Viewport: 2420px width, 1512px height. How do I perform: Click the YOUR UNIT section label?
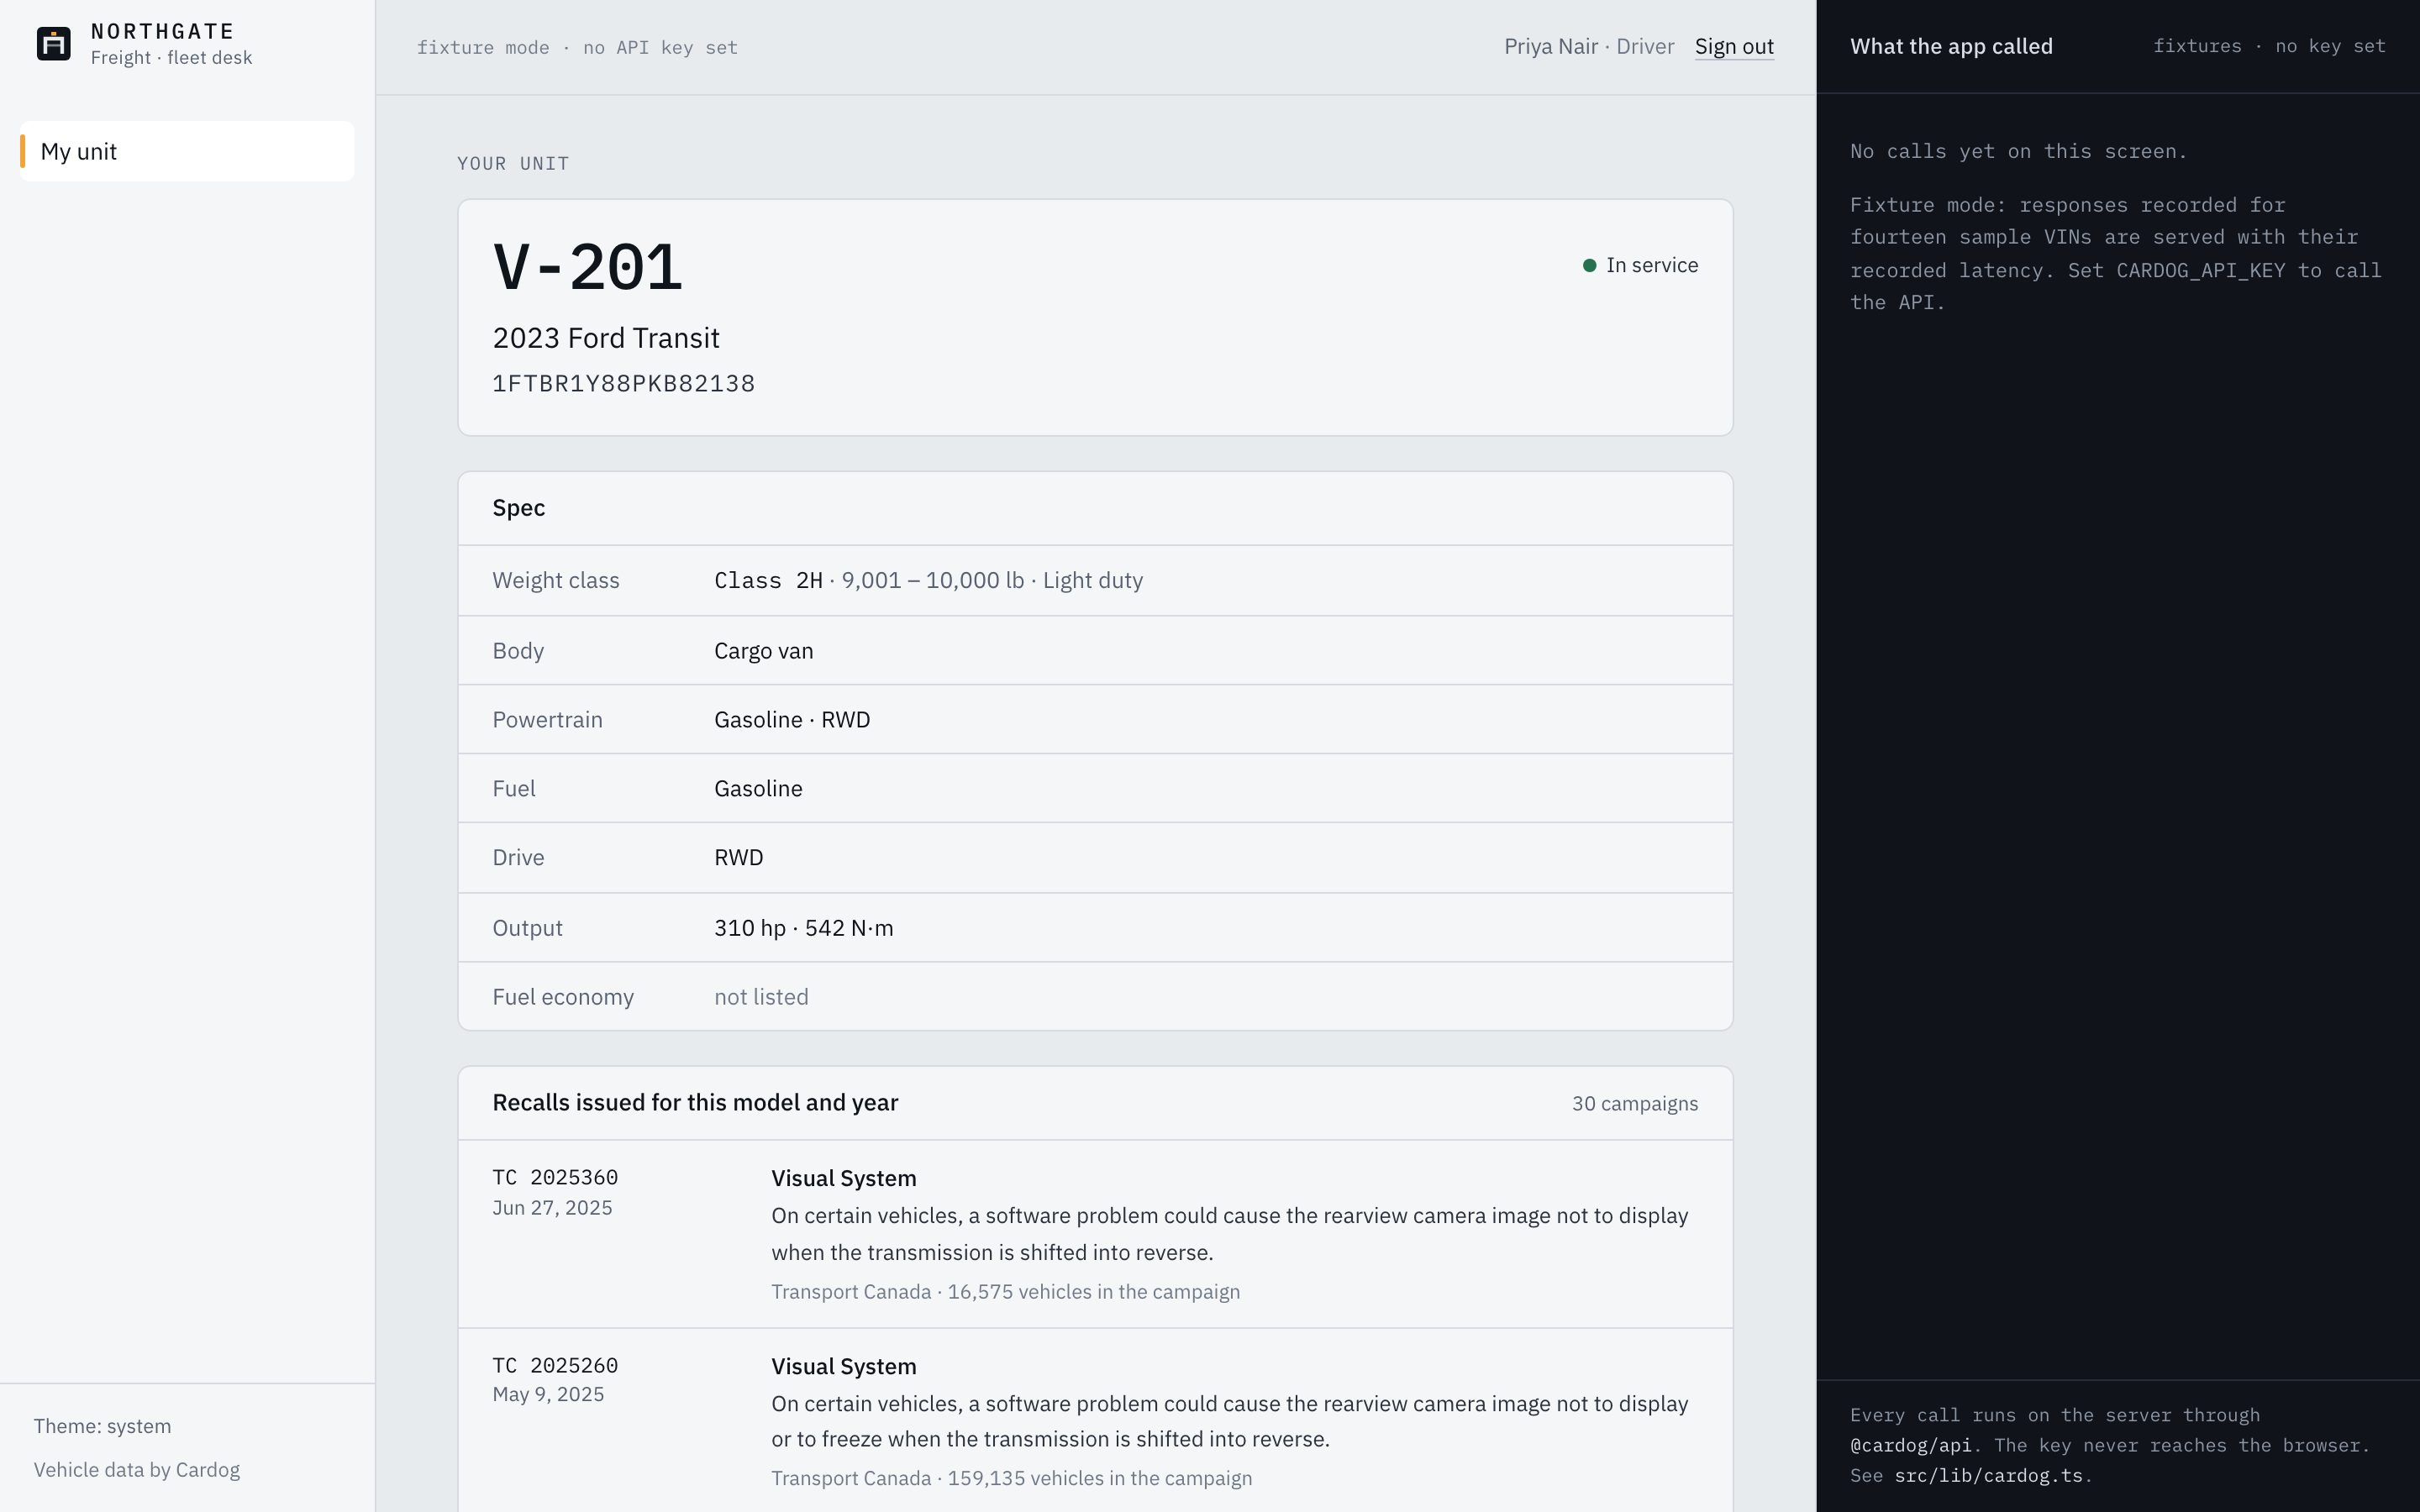[513, 163]
